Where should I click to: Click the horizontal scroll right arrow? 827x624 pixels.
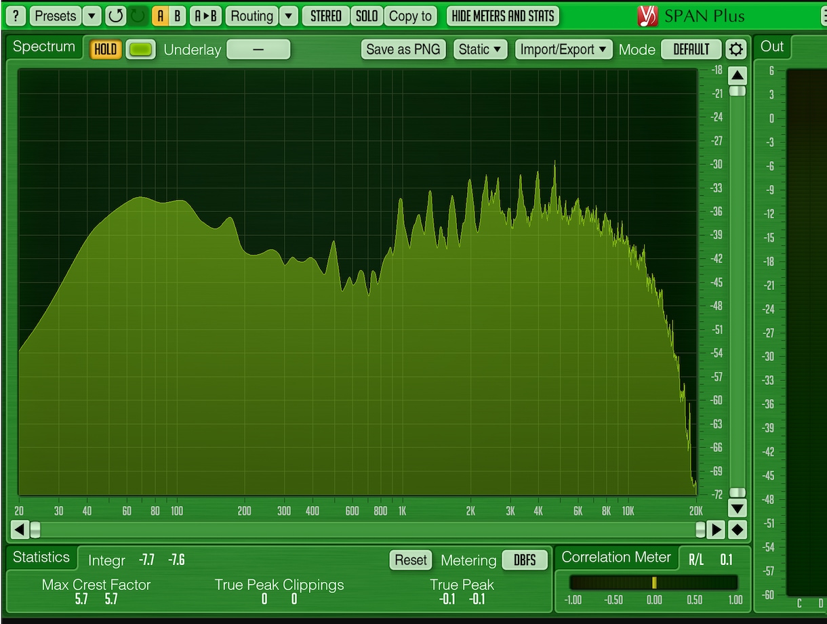[716, 530]
